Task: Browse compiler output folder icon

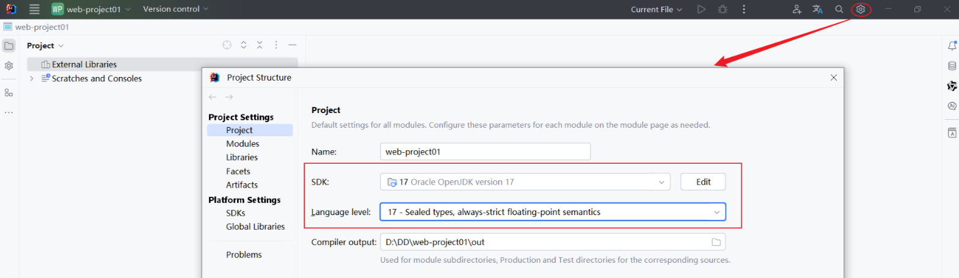Action: coord(716,243)
